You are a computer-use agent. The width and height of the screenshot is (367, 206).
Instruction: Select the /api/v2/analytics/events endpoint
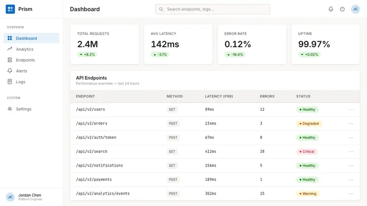point(102,193)
